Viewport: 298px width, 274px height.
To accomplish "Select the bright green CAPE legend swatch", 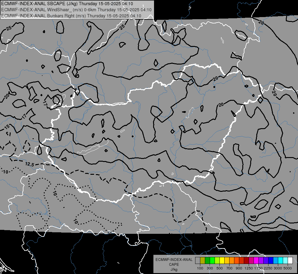I will [212, 261].
